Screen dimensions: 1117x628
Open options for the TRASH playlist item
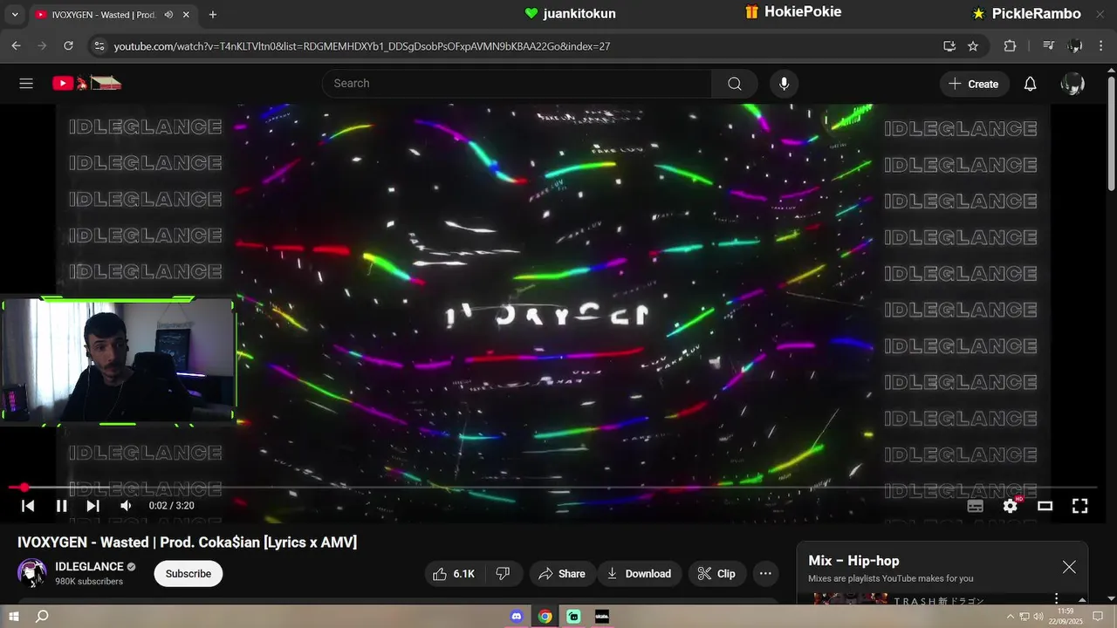[1057, 598]
